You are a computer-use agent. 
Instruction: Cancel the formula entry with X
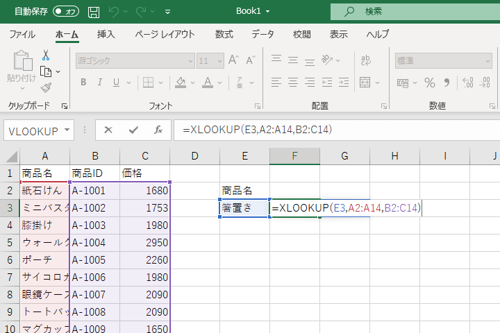(108, 130)
